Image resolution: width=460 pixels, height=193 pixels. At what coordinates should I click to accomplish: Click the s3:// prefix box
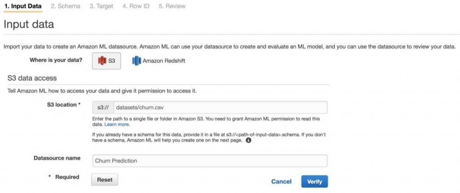[x=103, y=107]
